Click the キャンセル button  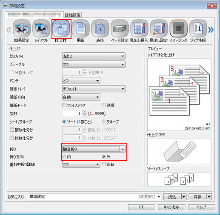click(171, 207)
